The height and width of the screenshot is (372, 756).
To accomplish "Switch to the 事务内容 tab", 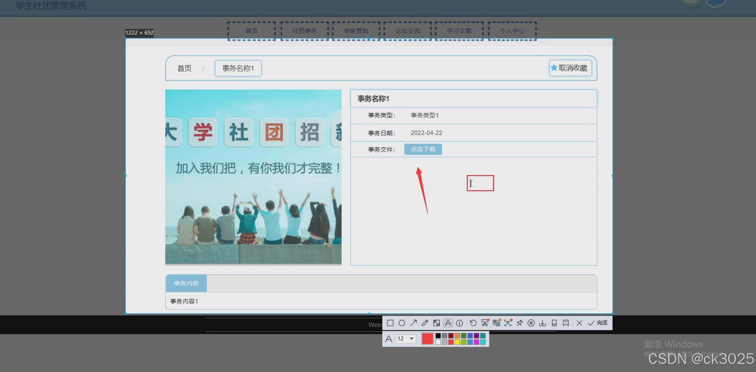I will pyautogui.click(x=186, y=283).
